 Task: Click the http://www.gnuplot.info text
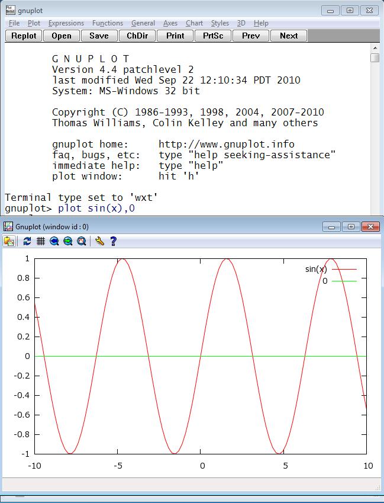tap(227, 144)
